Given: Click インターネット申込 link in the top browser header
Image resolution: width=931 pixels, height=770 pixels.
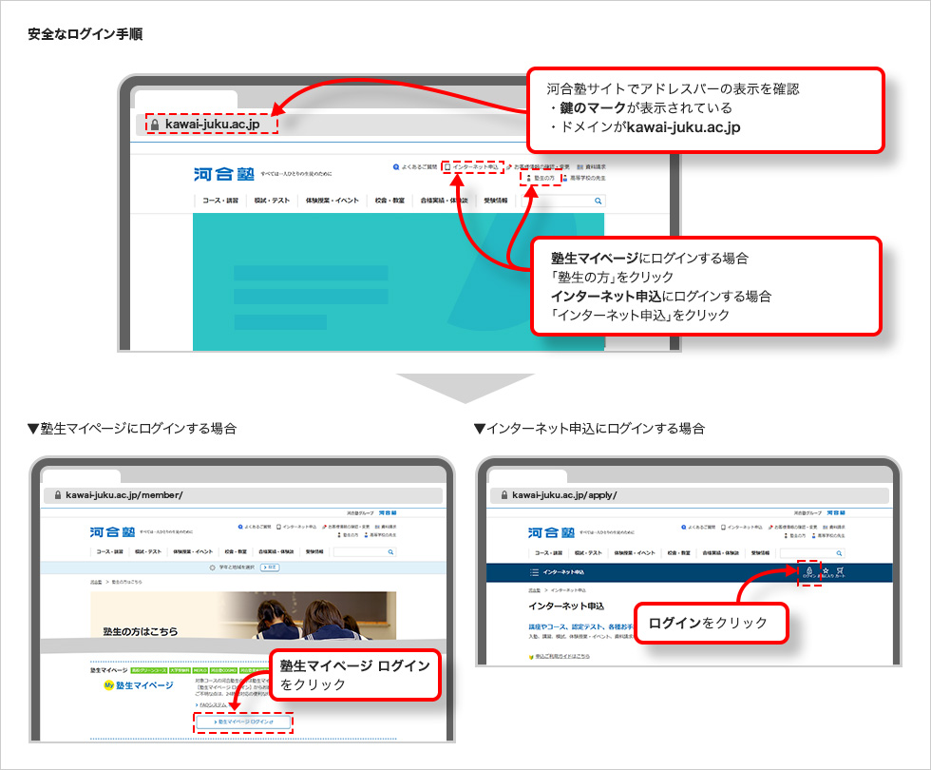Looking at the screenshot, I should (x=472, y=167).
